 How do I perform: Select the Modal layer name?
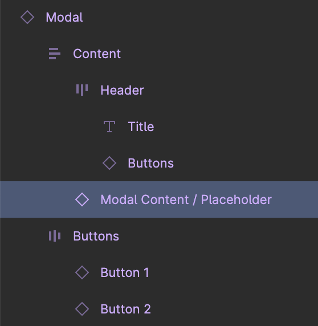[x=64, y=17]
